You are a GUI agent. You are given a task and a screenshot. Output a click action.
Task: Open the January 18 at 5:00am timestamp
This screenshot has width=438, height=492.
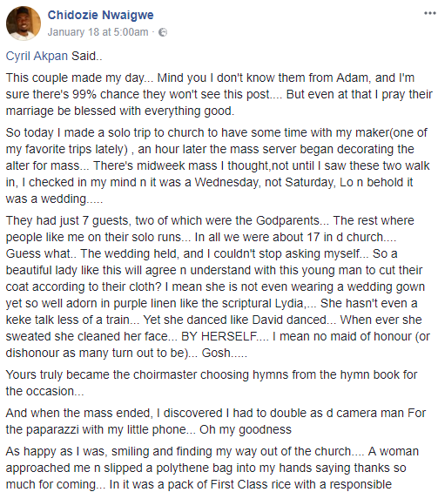98,32
